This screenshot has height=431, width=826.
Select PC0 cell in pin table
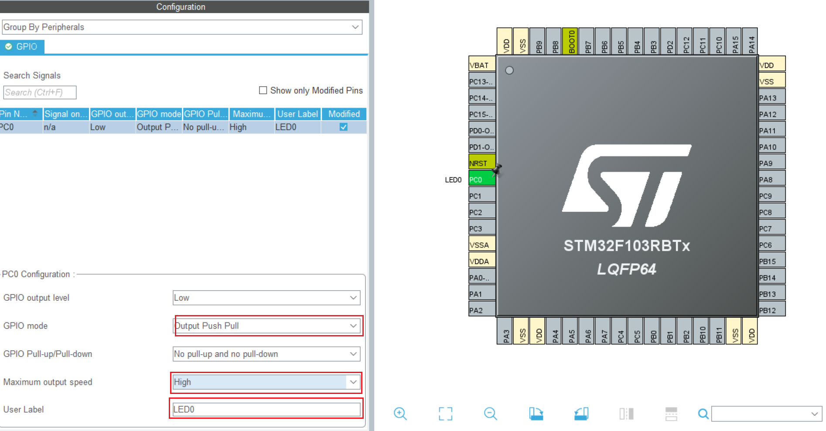[21, 127]
